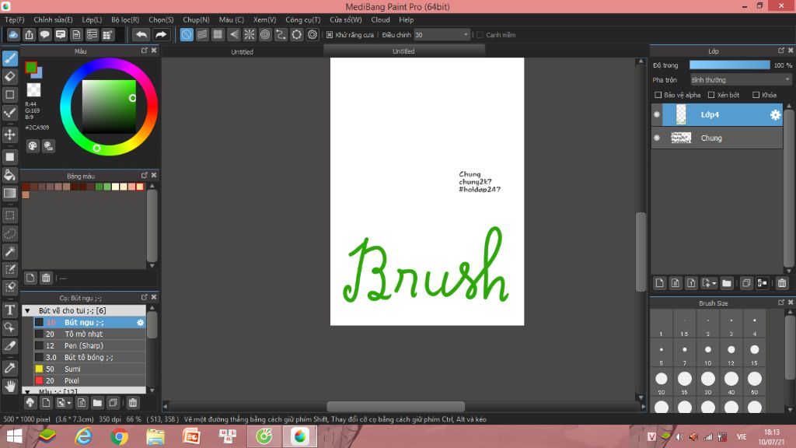
Task: Pick the Move tool
Action: point(10,135)
